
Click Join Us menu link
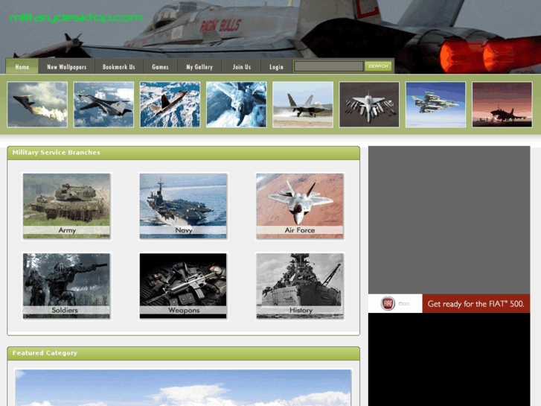tap(242, 67)
